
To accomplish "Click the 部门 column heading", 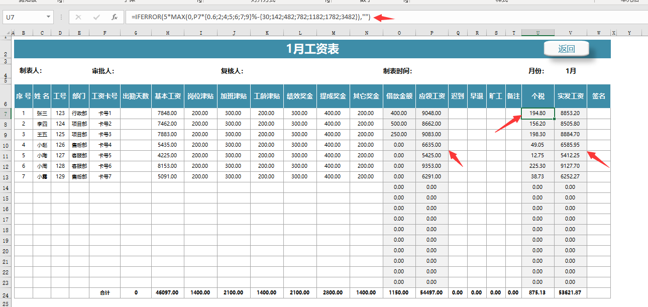I will (x=79, y=96).
